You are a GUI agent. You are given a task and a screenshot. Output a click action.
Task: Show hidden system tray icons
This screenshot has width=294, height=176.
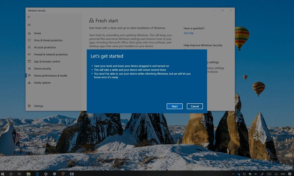[x=233, y=173]
